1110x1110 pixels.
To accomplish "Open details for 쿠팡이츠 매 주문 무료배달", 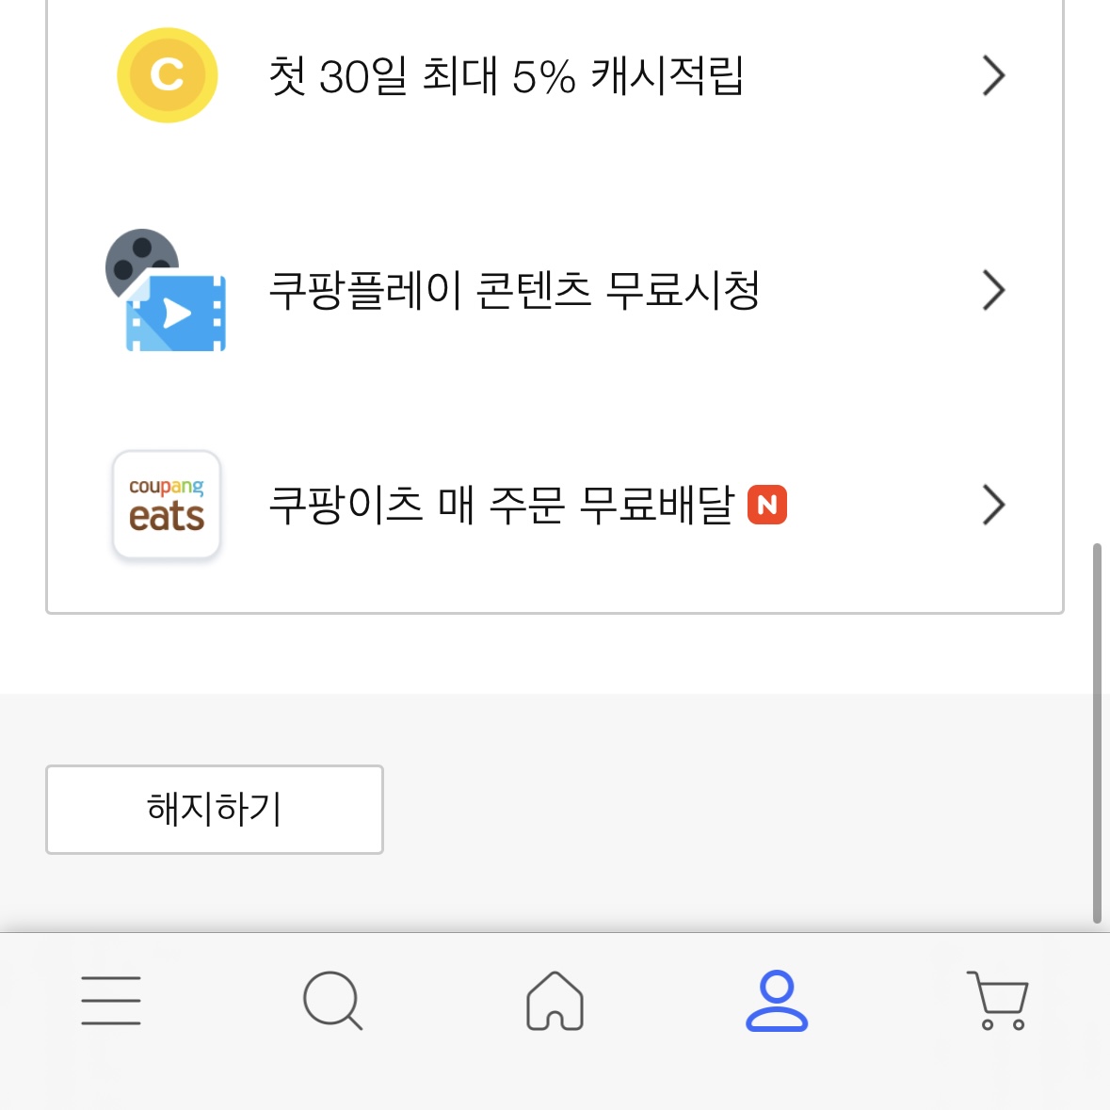I will [992, 506].
